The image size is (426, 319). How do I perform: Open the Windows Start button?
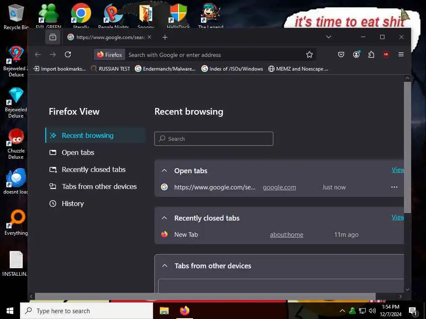pyautogui.click(x=10, y=311)
